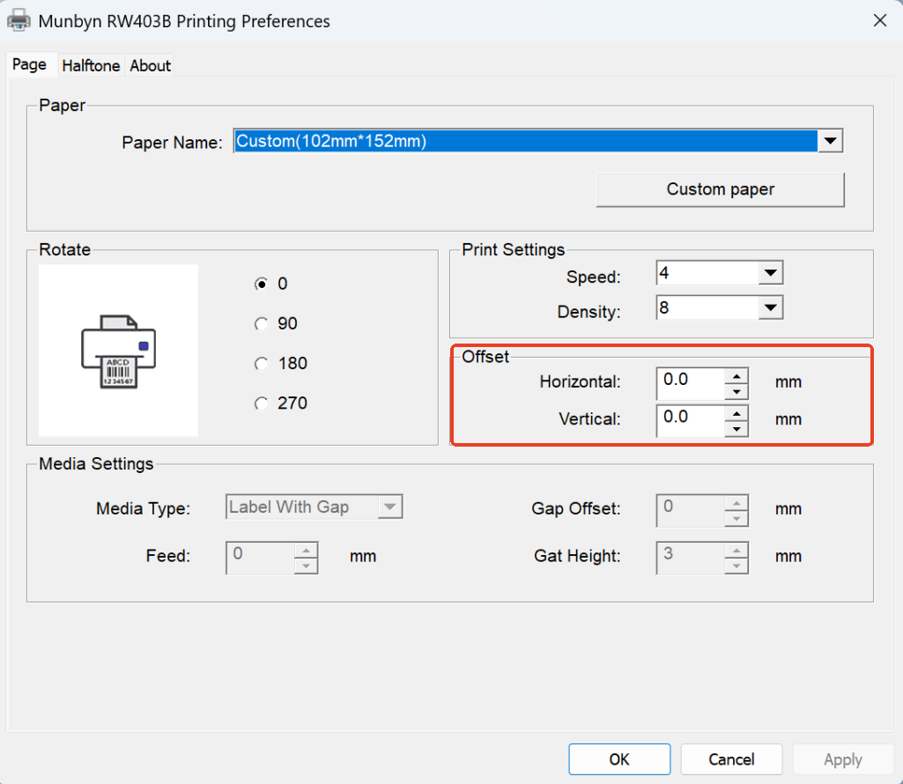Close the Printing Preferences dialog
This screenshot has height=784, width=903.
point(879,21)
